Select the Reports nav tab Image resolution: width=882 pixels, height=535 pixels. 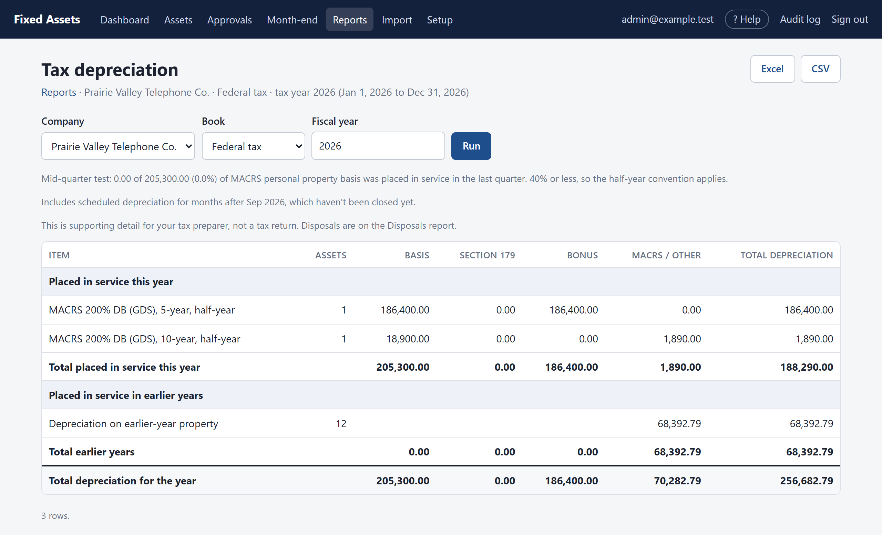[349, 20]
